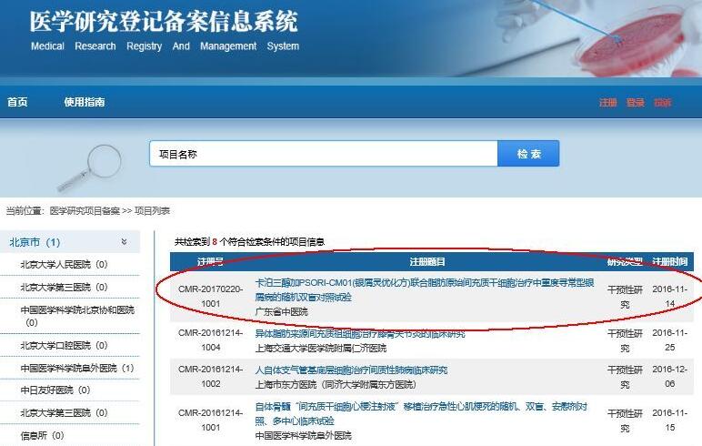The height and width of the screenshot is (446, 702).
Task: Click date 2016-11-25 cell
Action: click(670, 340)
